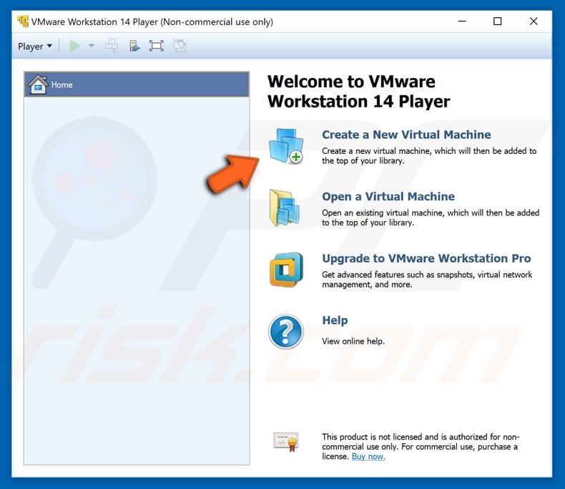Click the Buy now link
This screenshot has width=565, height=489.
368,457
